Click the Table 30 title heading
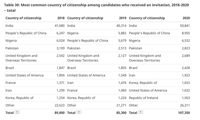The width and height of the screenshot is (200, 120). (97, 8)
